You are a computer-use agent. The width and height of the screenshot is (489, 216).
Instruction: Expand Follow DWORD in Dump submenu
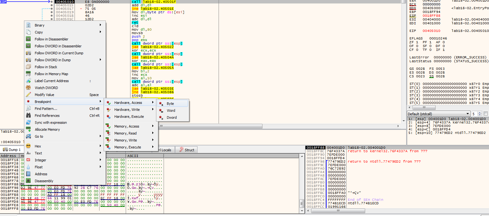tap(65, 60)
